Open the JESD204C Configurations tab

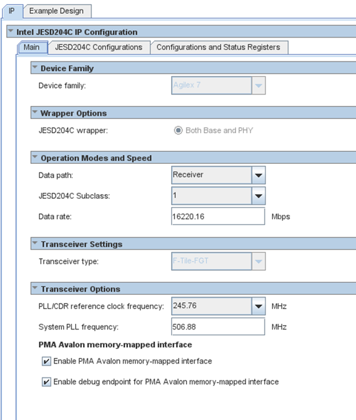[98, 47]
